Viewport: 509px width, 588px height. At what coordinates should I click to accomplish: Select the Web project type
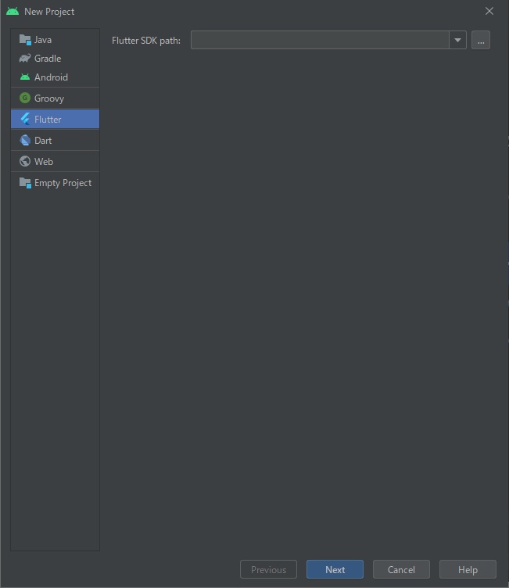[56, 162]
